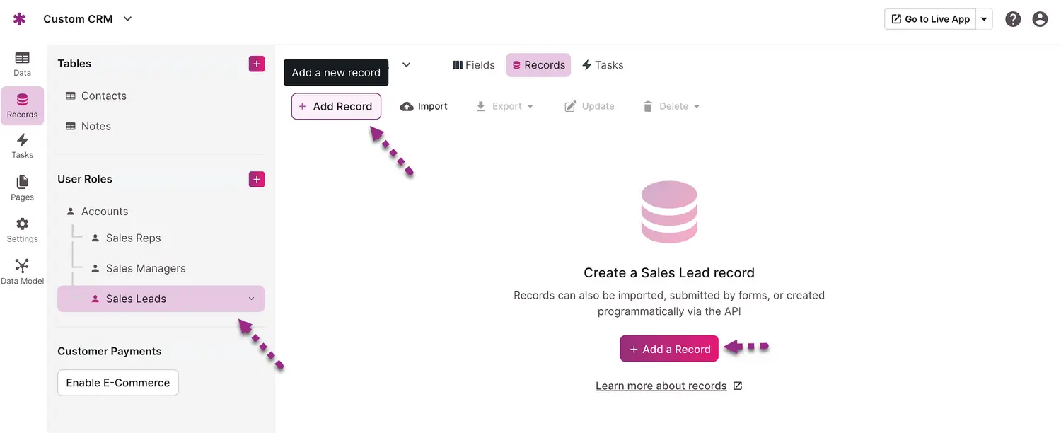Switch to the Fields tab

click(473, 65)
